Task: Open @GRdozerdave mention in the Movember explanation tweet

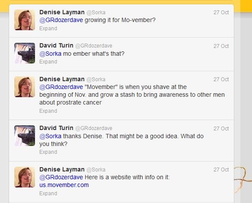Action: click(x=61, y=87)
